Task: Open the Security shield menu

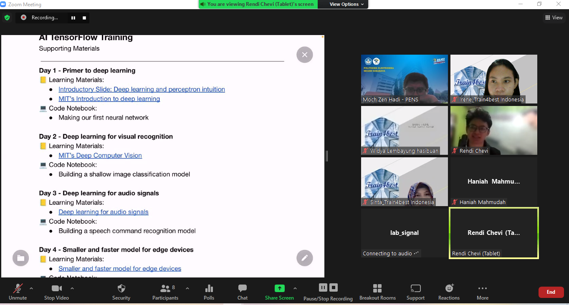Action: [121, 292]
